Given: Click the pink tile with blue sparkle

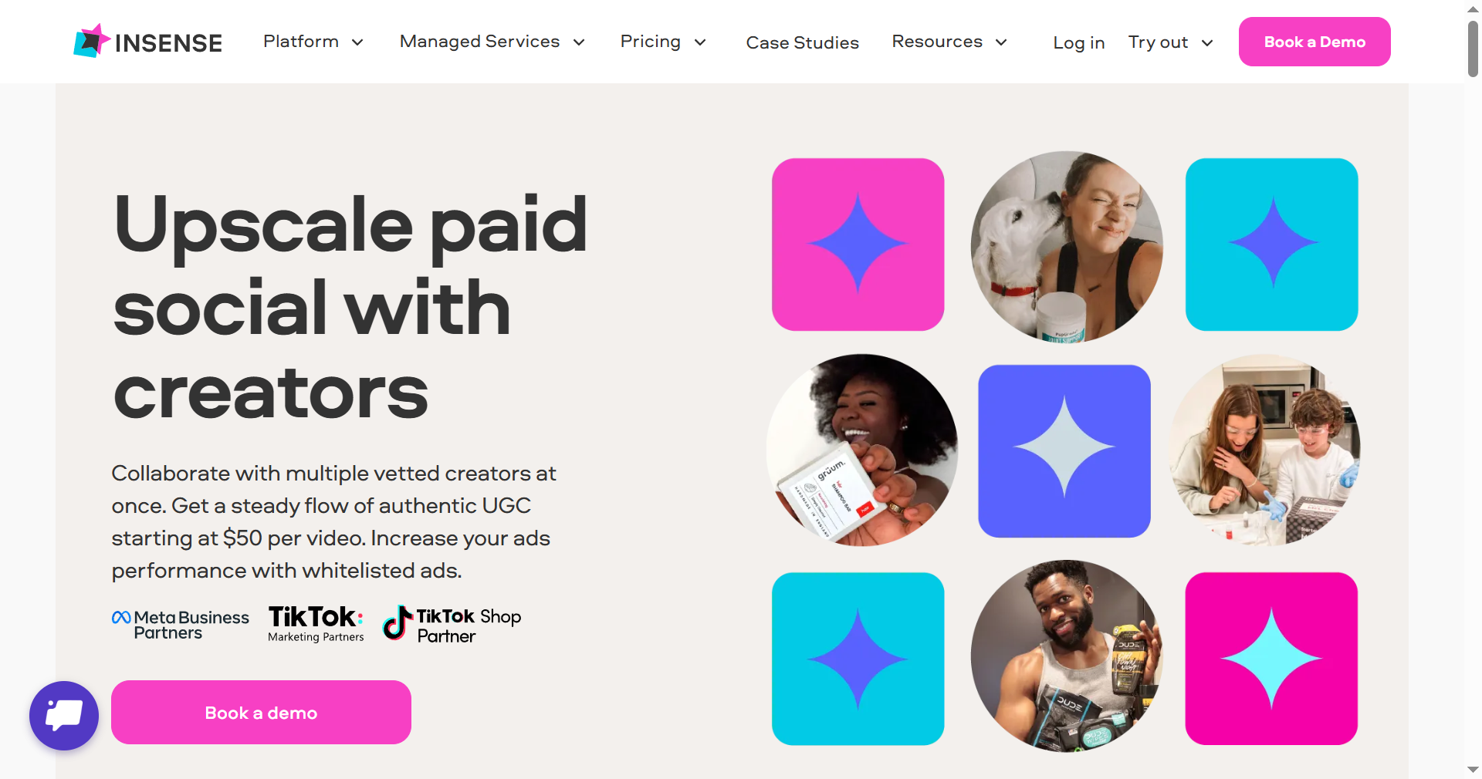Looking at the screenshot, I should [858, 244].
